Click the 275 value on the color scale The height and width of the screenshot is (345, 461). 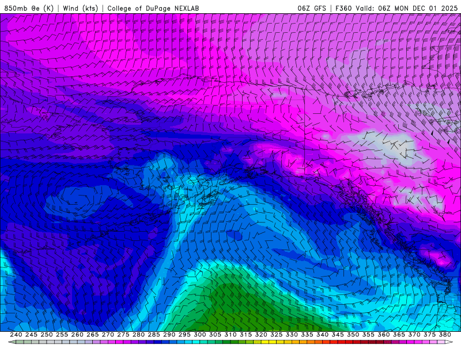(123, 335)
